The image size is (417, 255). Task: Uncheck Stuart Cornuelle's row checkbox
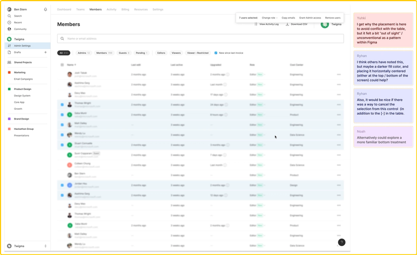pos(62,145)
